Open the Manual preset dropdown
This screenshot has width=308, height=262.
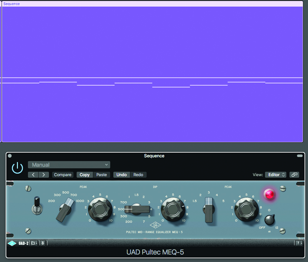click(x=69, y=165)
